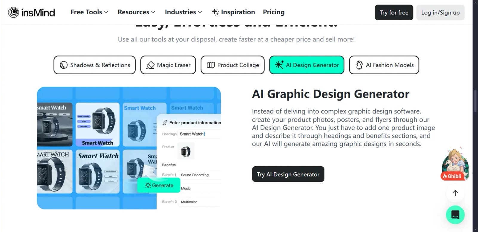478x232 pixels.
Task: Click the Try AI Design Generator button
Action: pos(288,174)
